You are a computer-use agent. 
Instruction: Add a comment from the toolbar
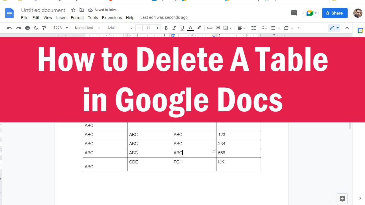tap(218, 28)
